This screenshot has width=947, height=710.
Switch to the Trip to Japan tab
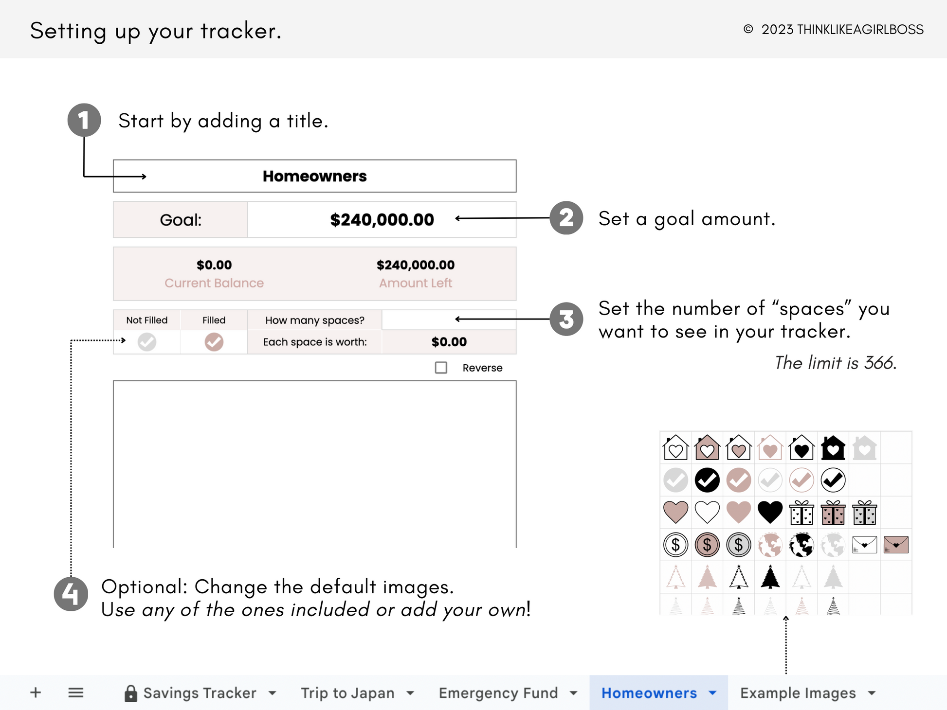click(x=347, y=693)
